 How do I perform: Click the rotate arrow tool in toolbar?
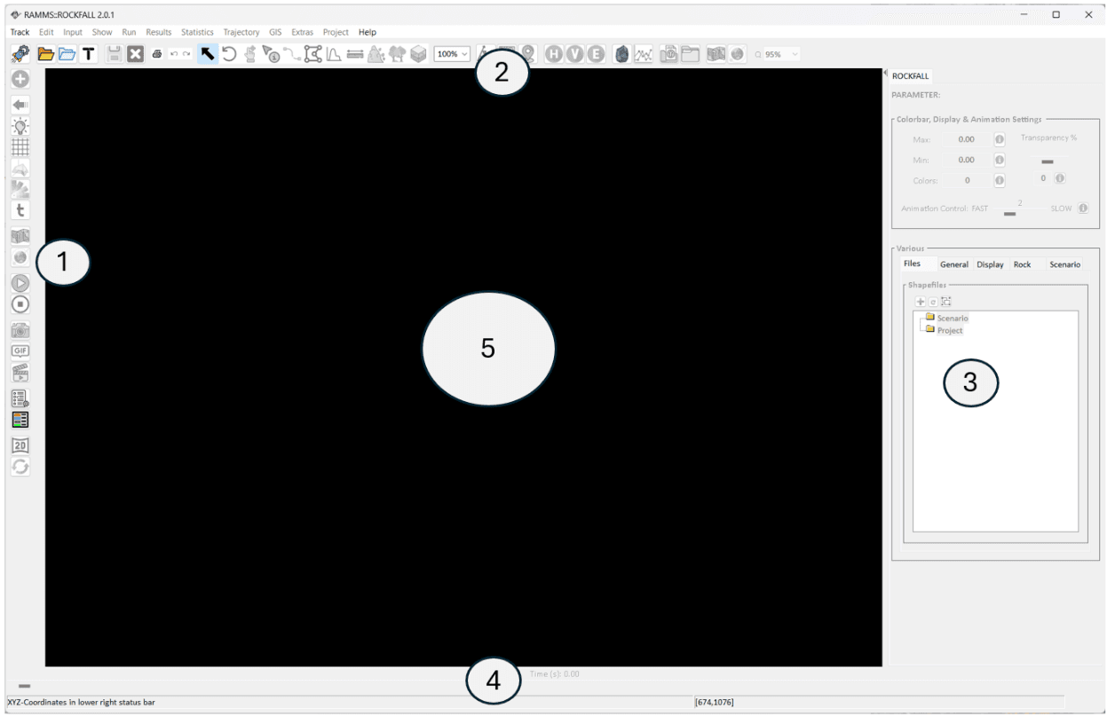[x=228, y=54]
